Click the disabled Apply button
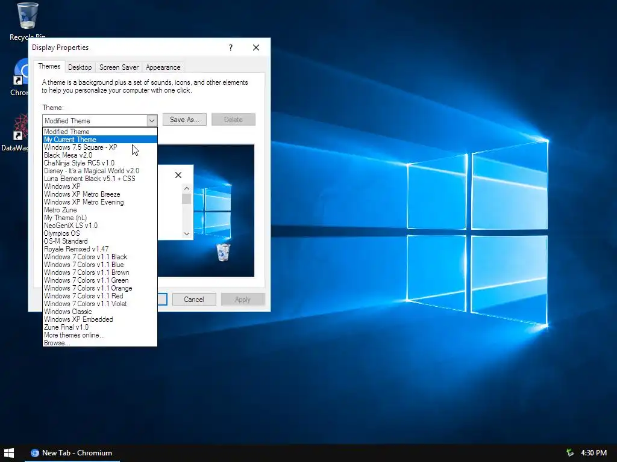 click(x=243, y=300)
